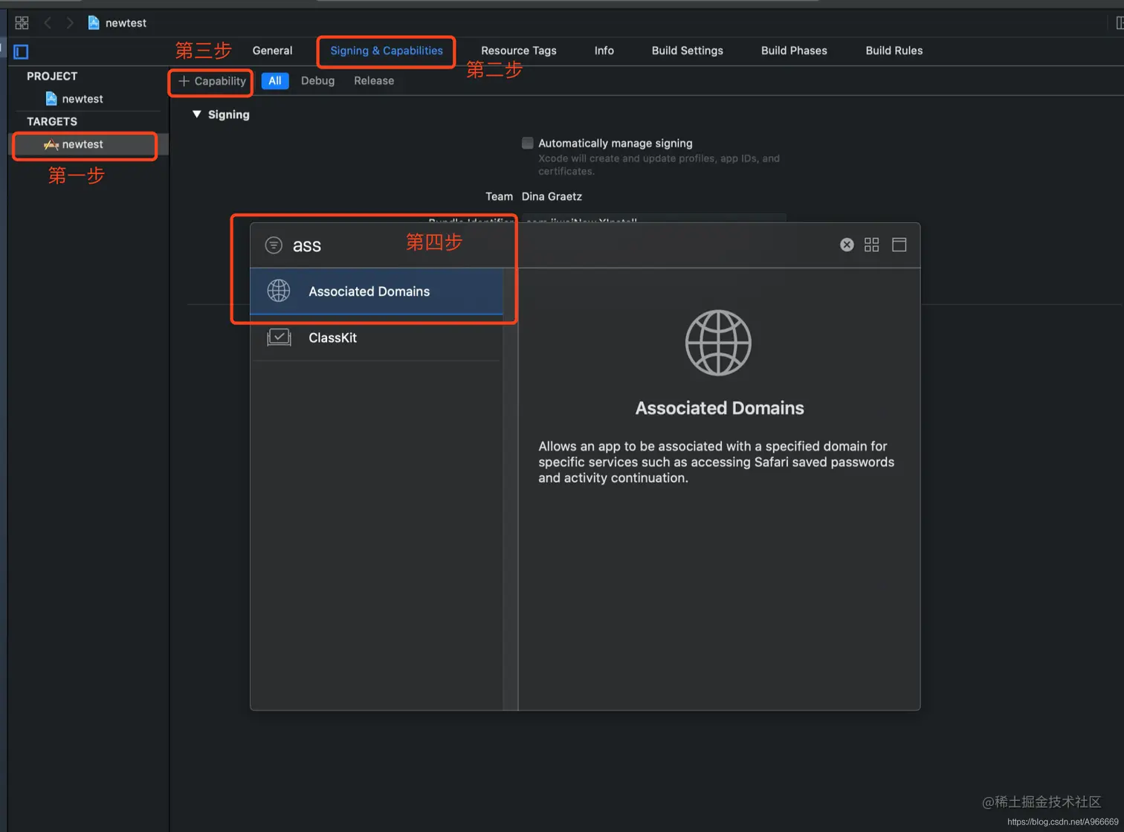Select the Debug configuration filter

click(x=317, y=81)
